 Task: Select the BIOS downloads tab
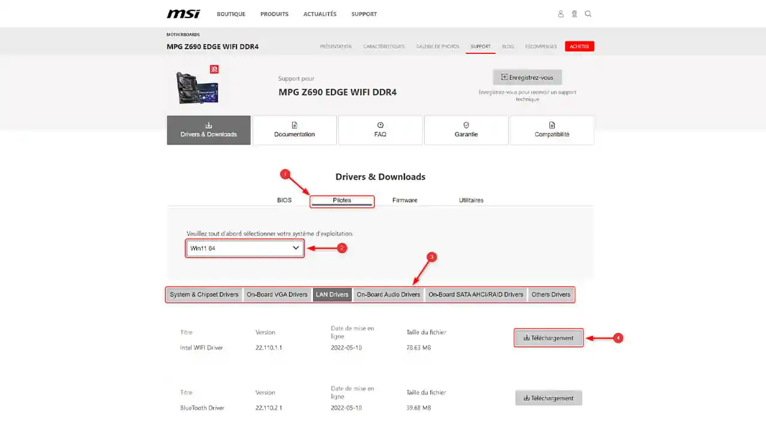(x=284, y=200)
